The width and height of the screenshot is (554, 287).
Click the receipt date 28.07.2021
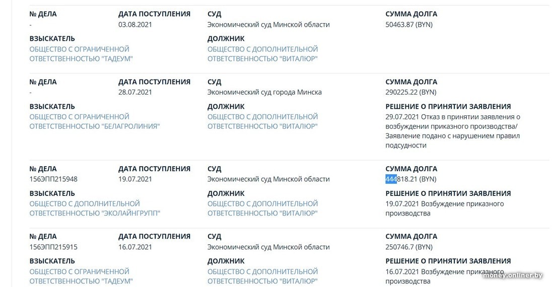[135, 92]
